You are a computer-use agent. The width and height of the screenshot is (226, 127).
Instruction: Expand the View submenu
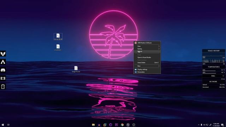[x=147, y=46]
